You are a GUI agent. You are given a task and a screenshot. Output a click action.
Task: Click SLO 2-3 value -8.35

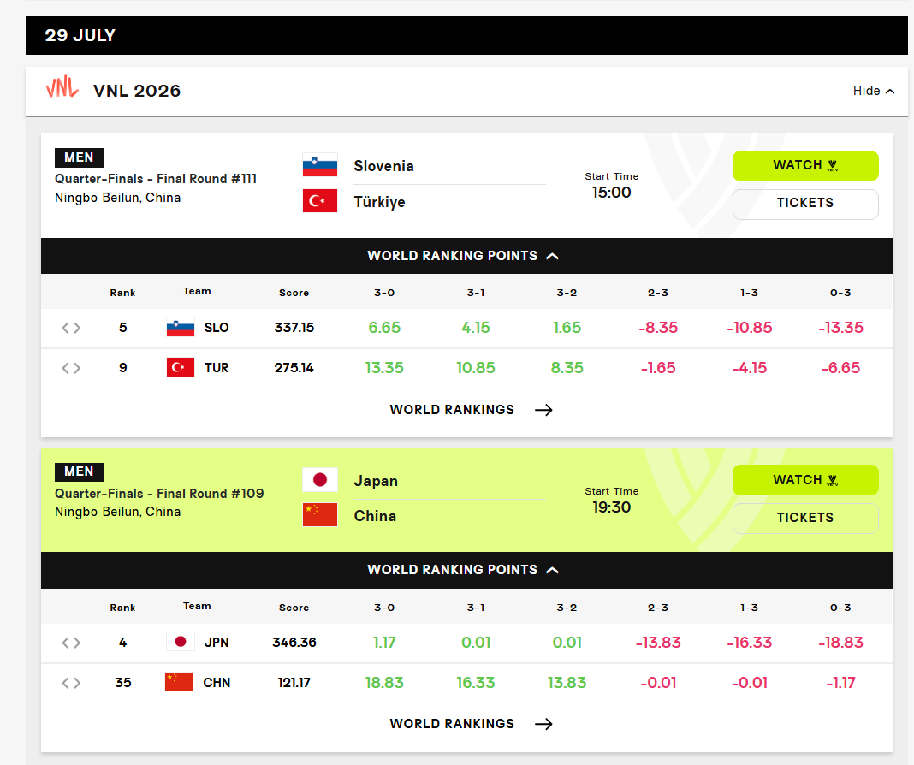(658, 328)
